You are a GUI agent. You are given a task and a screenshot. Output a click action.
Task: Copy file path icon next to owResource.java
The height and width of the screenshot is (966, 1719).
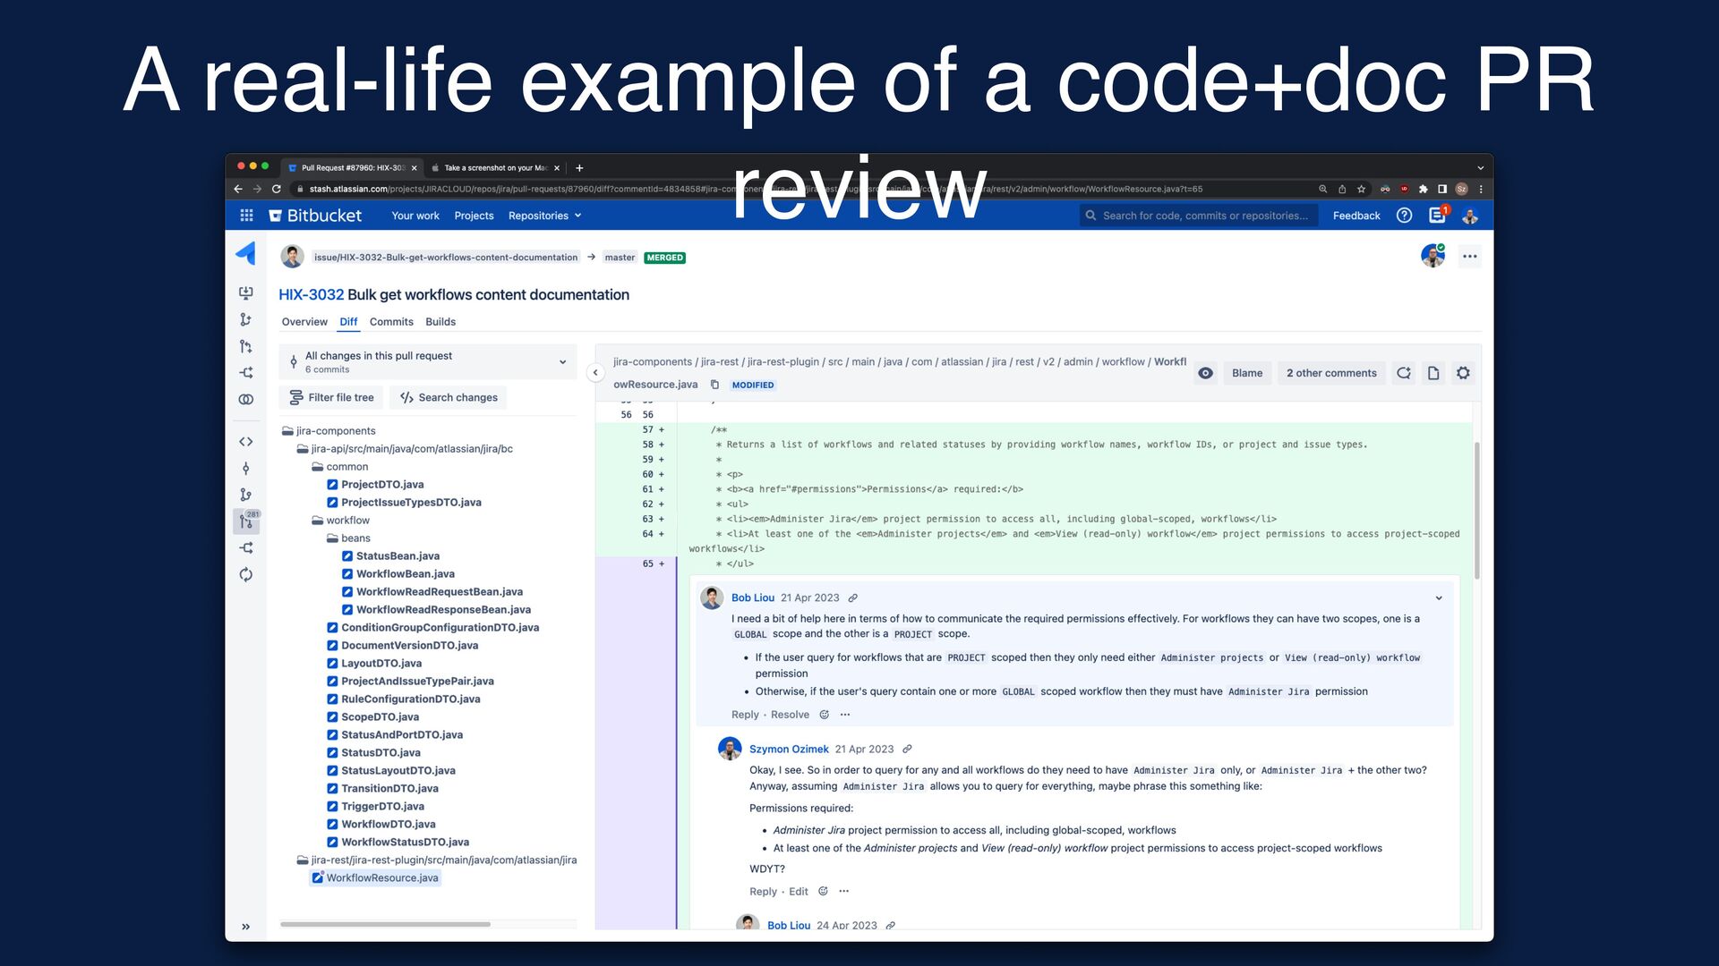click(714, 385)
